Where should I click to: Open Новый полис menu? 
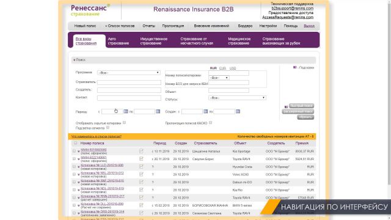85,26
